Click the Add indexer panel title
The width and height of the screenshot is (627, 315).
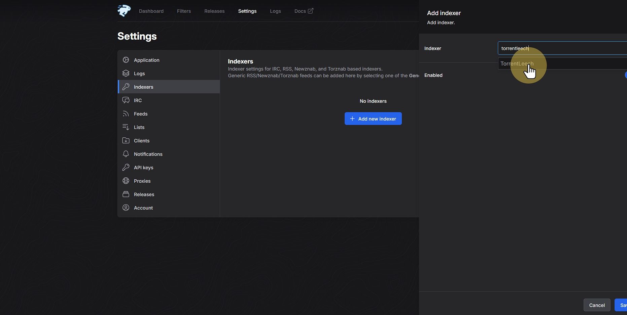[444, 13]
